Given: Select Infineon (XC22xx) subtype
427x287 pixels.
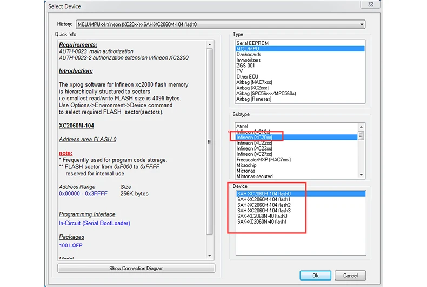Looking at the screenshot, I should click(x=296, y=143).
